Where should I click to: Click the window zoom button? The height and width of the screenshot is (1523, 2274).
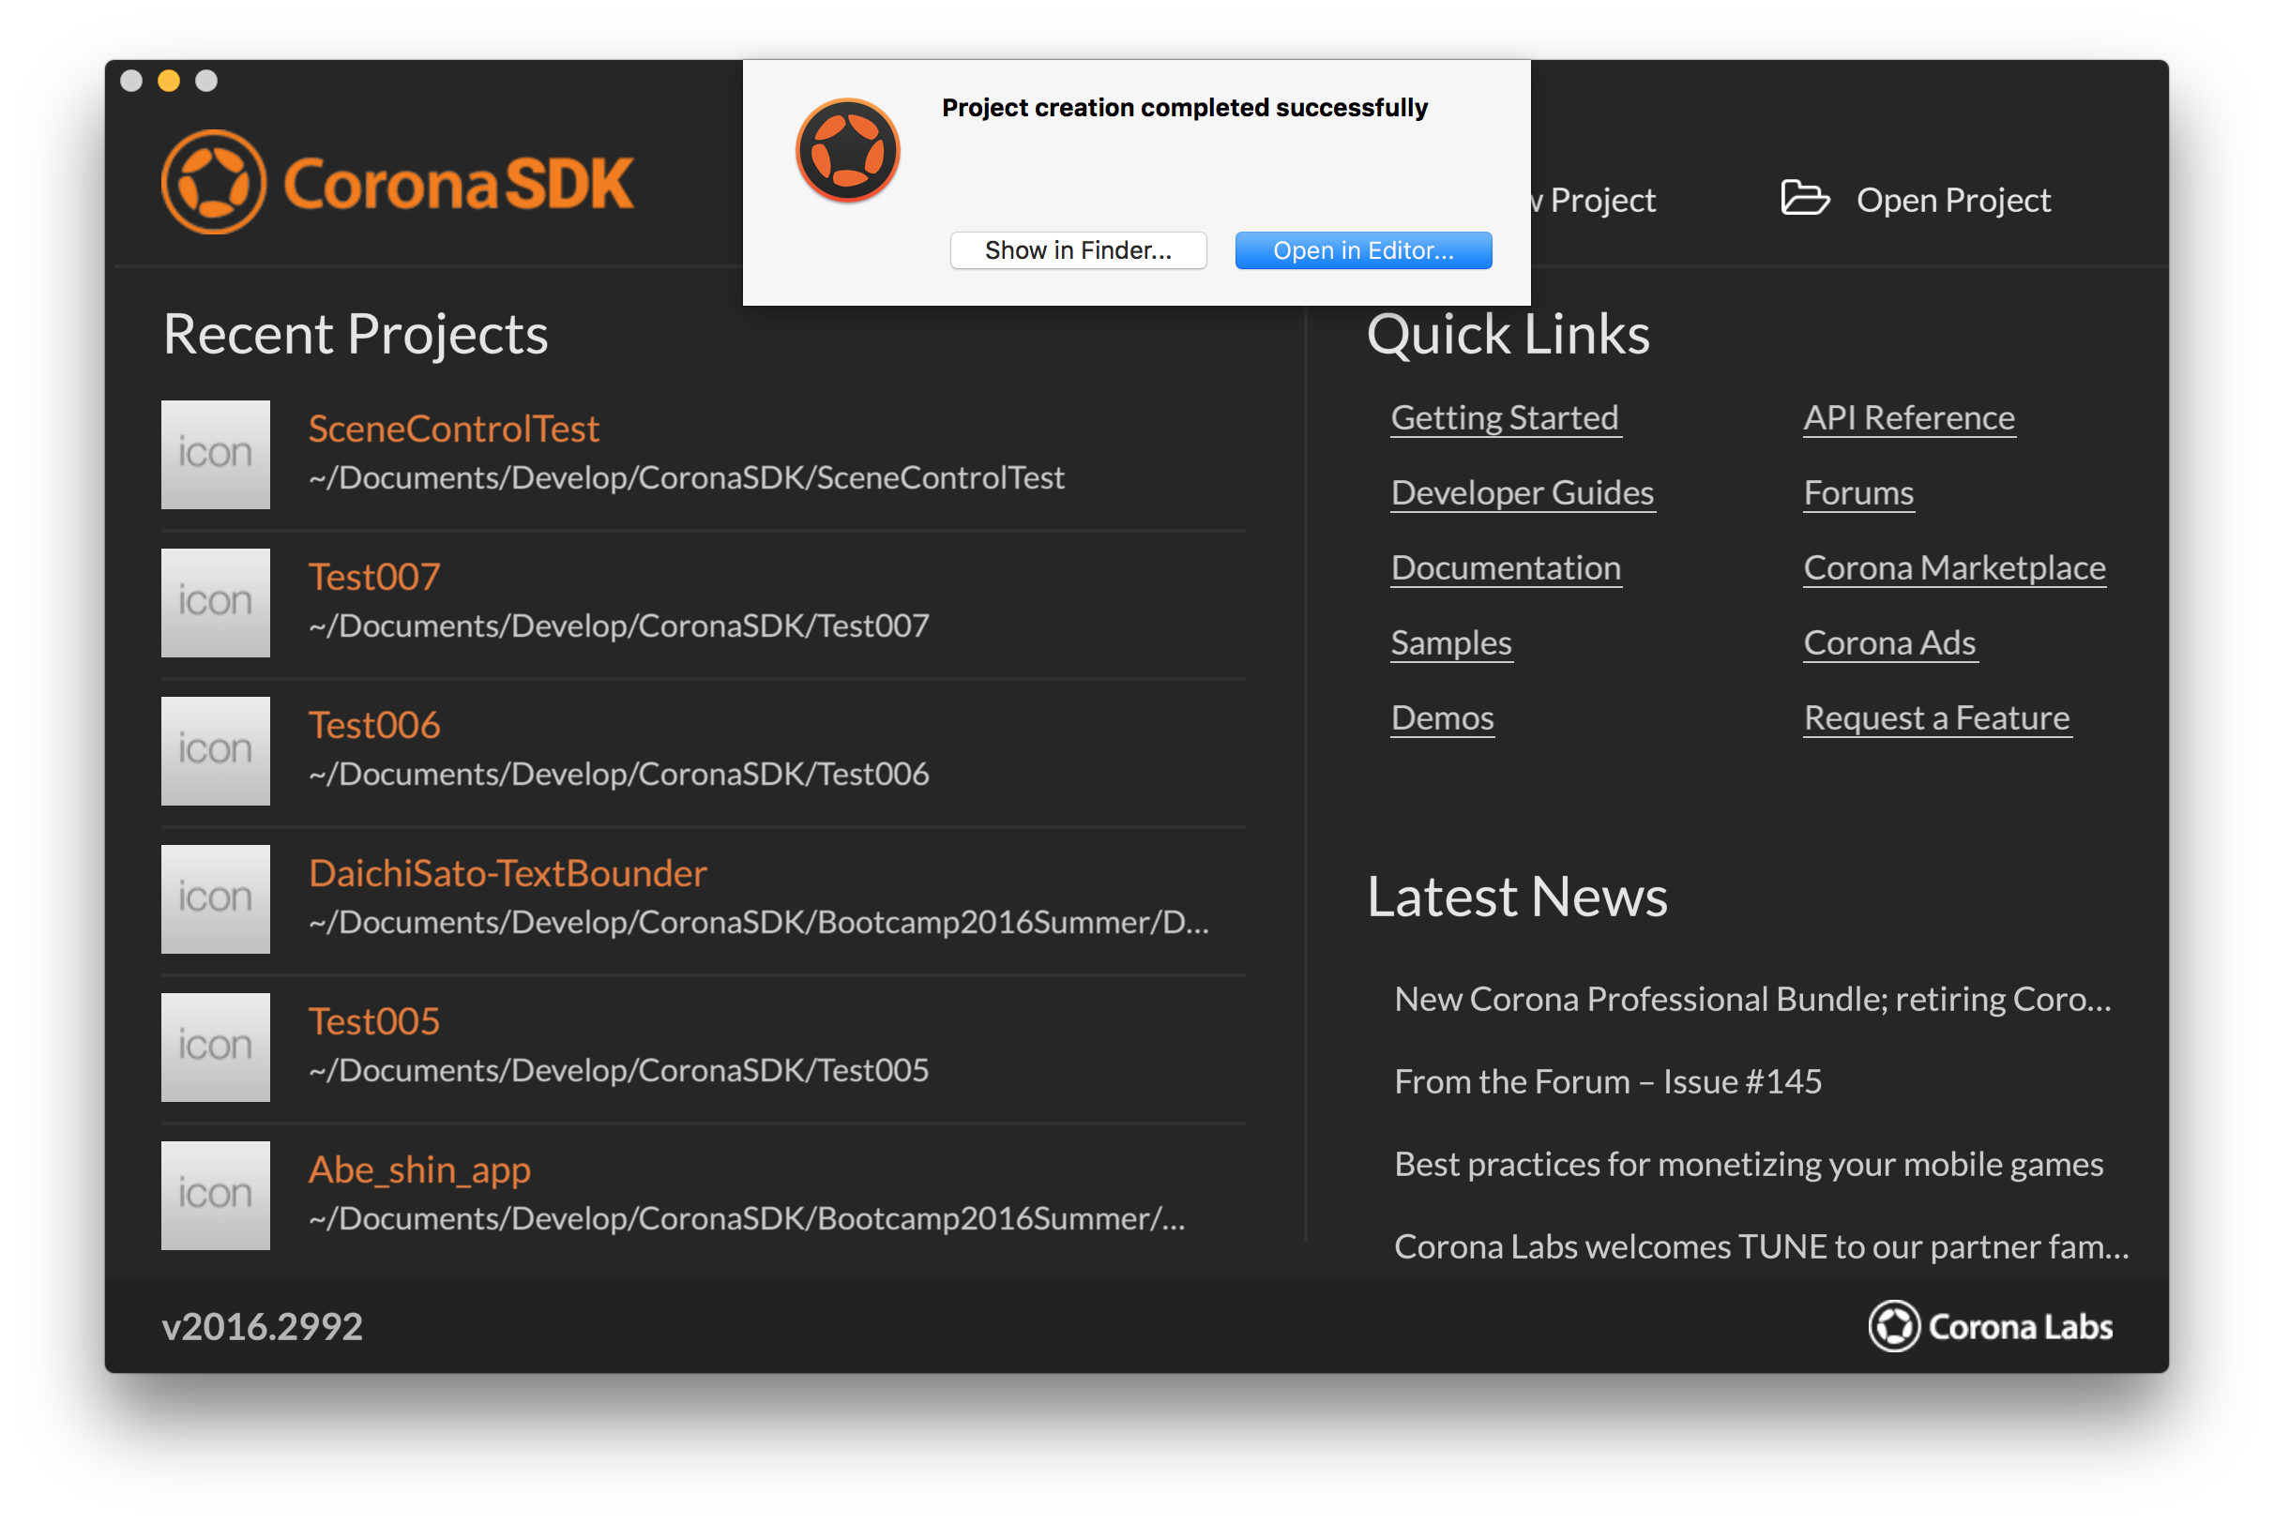pyautogui.click(x=206, y=81)
